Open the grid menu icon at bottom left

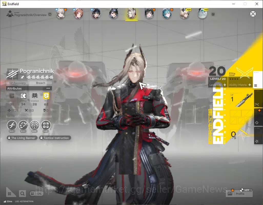coord(9,194)
